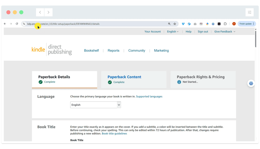Click the blue swirl extension icon
The image size is (260, 149).
(189, 24)
